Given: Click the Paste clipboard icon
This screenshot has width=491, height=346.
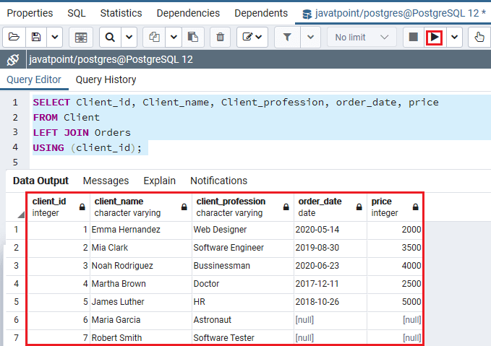Looking at the screenshot, I should [x=193, y=38].
